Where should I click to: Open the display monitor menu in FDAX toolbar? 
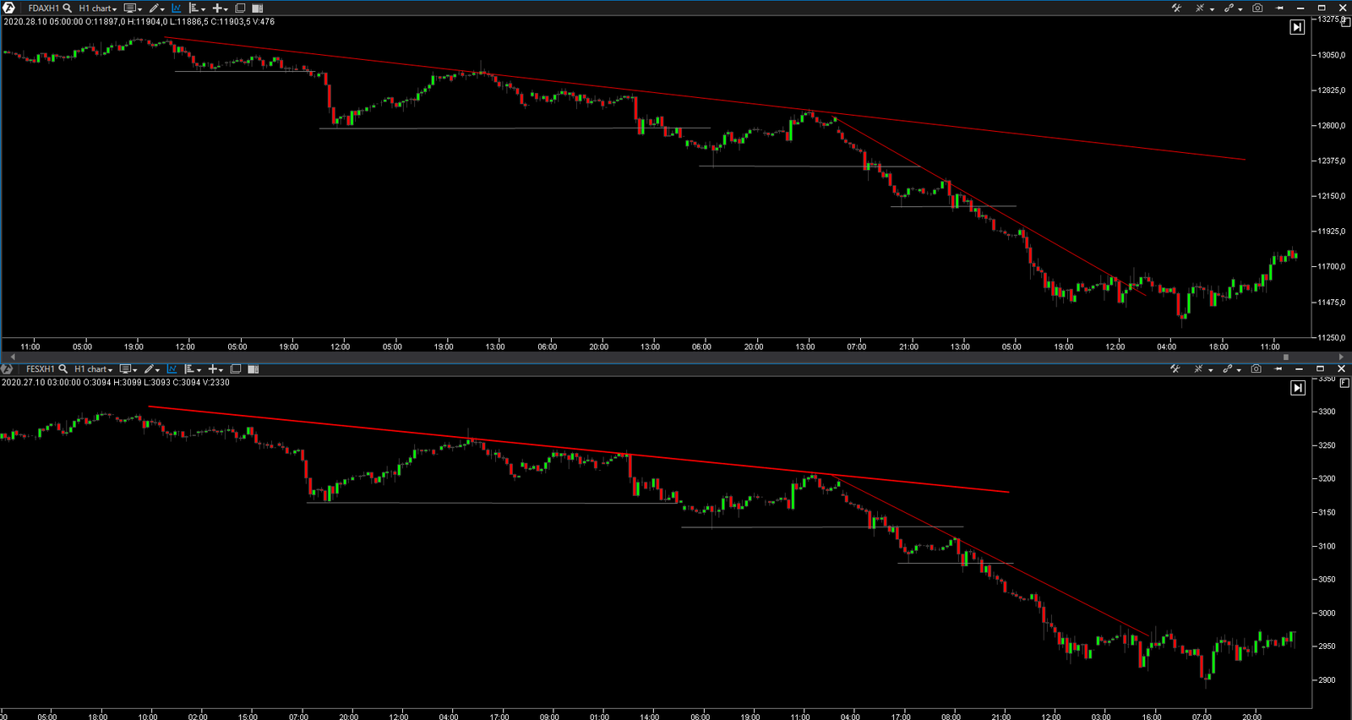click(131, 8)
